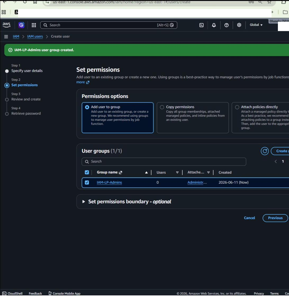Screen dimensions: 289x297
Task: Open the Privacy footer link
Action: pyautogui.click(x=259, y=293)
